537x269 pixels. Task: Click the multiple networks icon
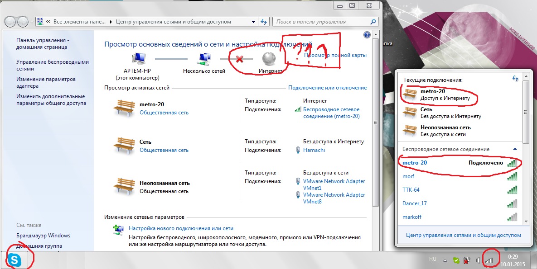coord(204,59)
